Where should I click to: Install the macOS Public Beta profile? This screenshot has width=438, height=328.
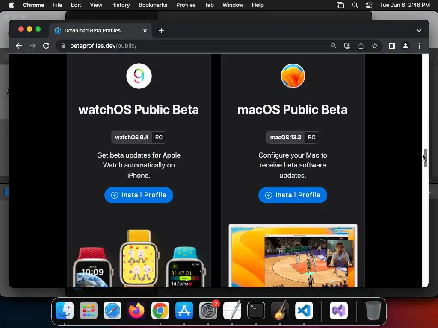click(x=293, y=195)
